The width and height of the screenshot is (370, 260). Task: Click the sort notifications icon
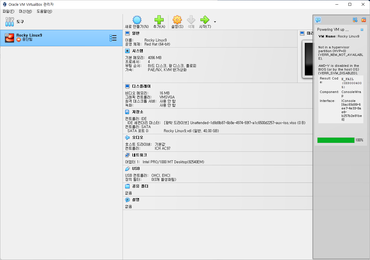pyautogui.click(x=355, y=20)
